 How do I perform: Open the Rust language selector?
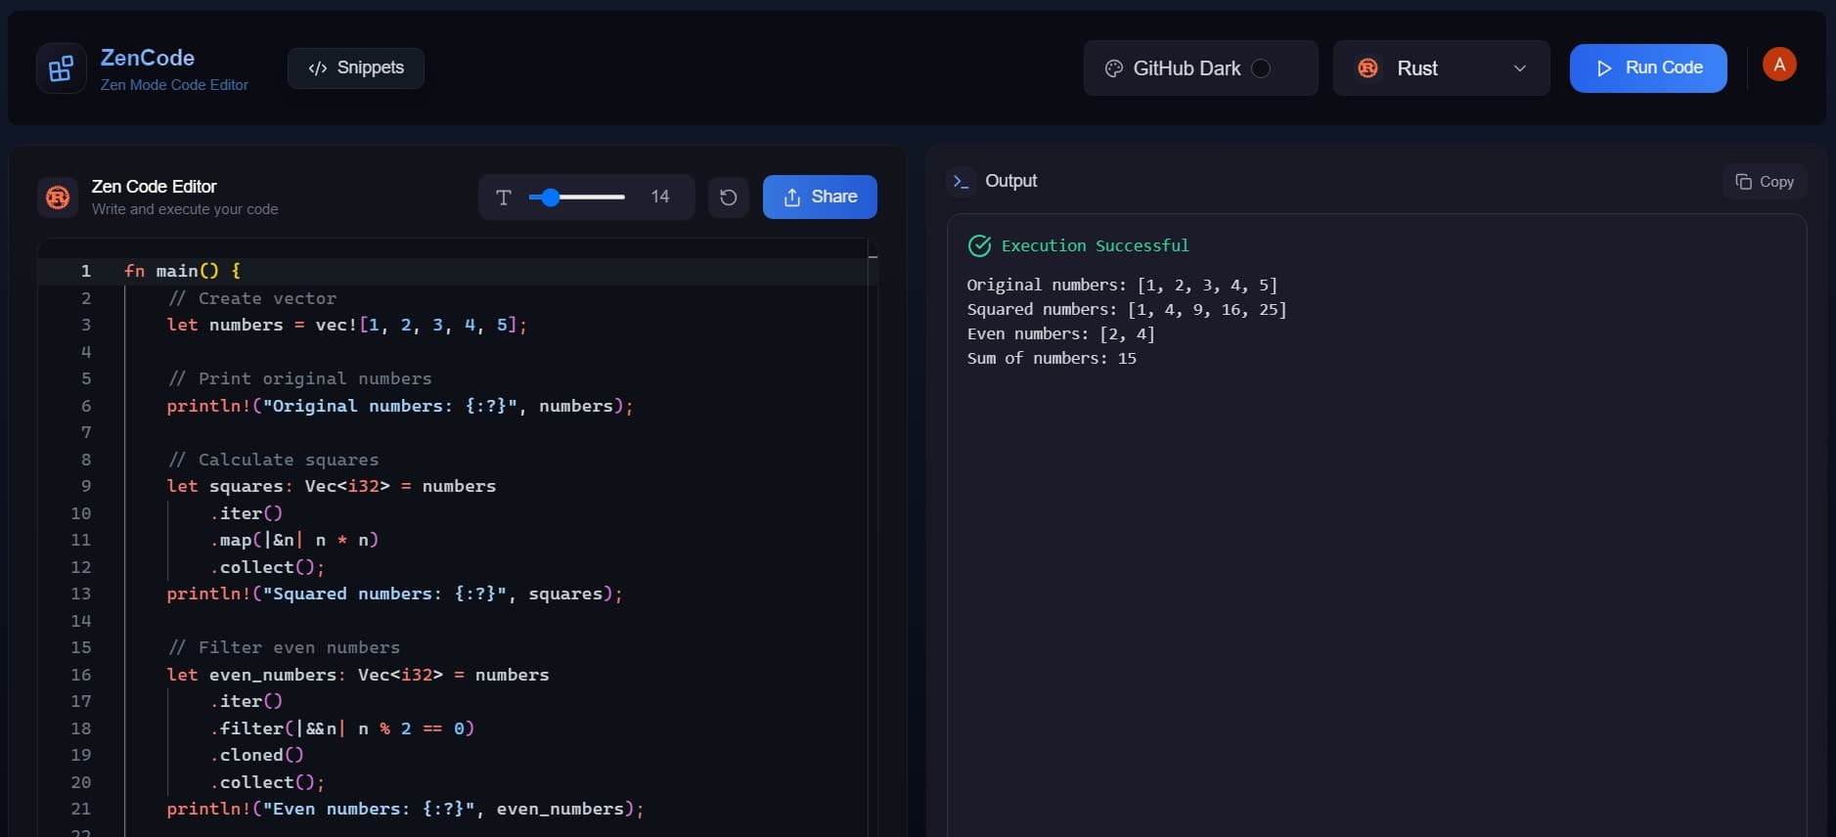click(x=1440, y=68)
